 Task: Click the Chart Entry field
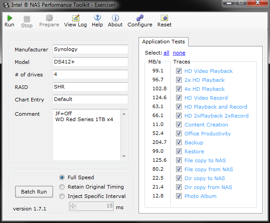(90, 99)
